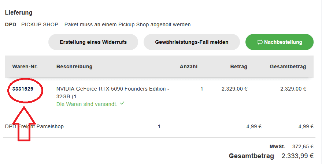The width and height of the screenshot is (322, 164).
Task: Click the Betrag column header
Action: (x=238, y=66)
